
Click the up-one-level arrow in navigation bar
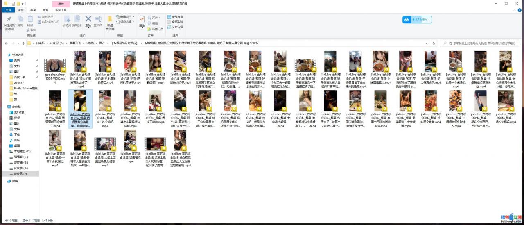(25, 43)
